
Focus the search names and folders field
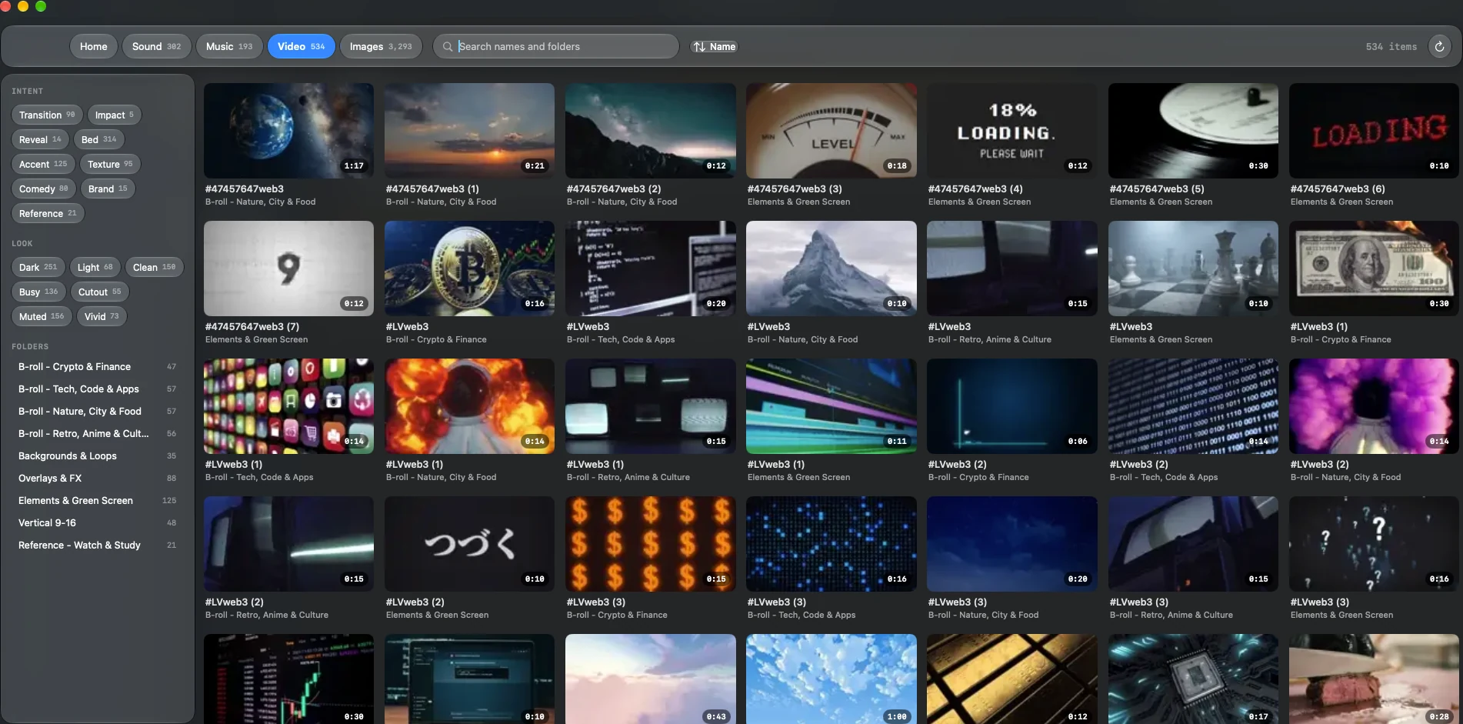(x=556, y=46)
